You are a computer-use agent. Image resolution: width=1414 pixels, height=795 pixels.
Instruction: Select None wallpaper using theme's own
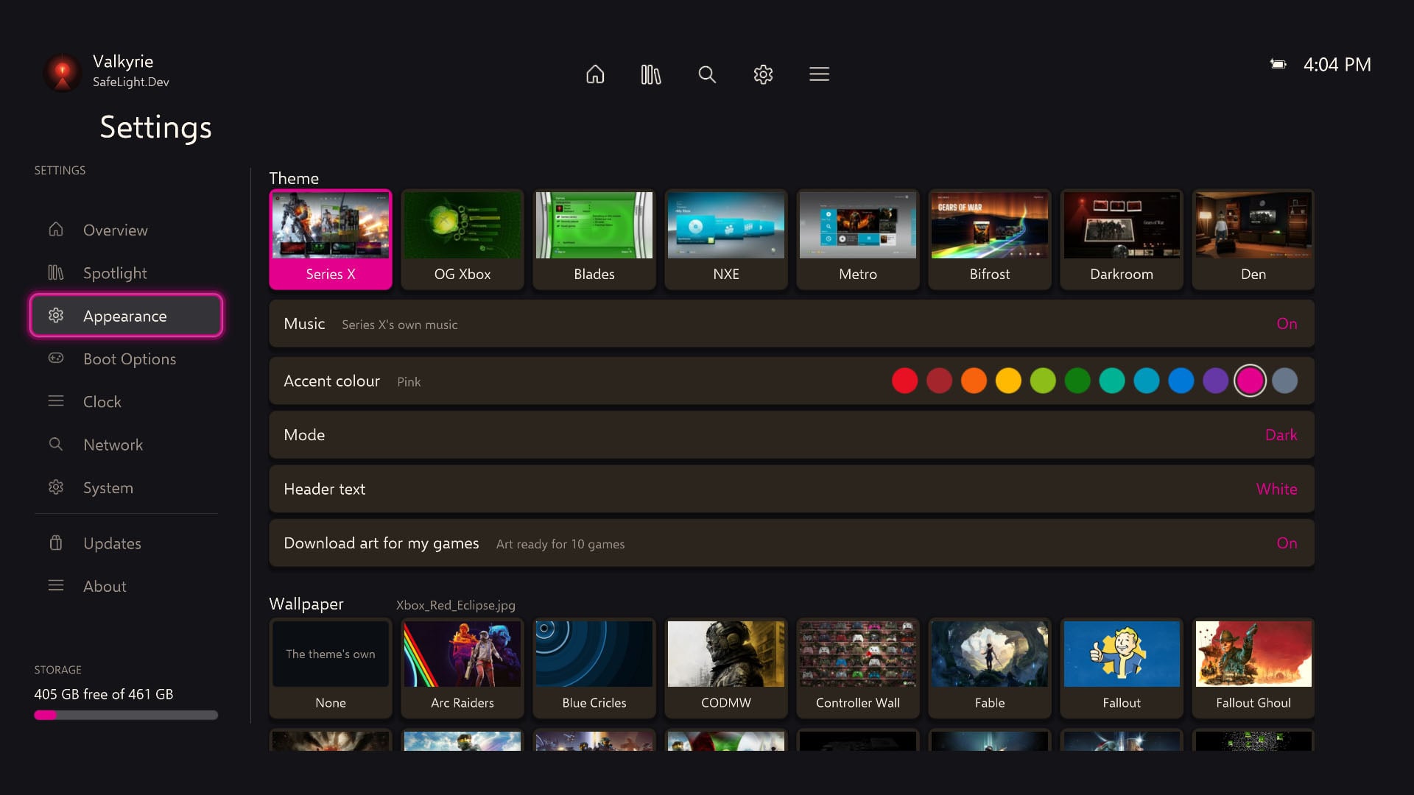tap(331, 668)
